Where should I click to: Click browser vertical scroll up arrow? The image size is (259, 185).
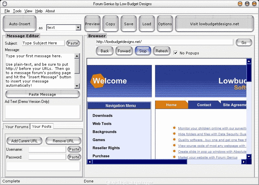coord(249,61)
